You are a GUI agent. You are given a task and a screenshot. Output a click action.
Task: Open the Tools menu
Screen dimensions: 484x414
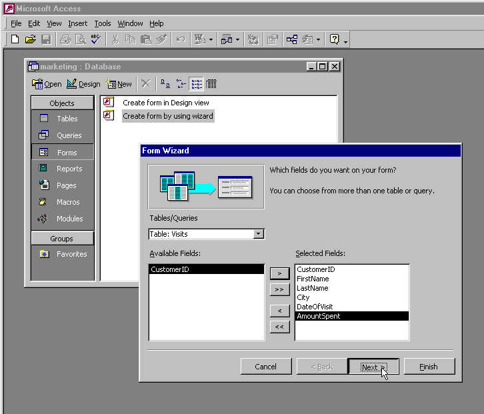point(103,23)
